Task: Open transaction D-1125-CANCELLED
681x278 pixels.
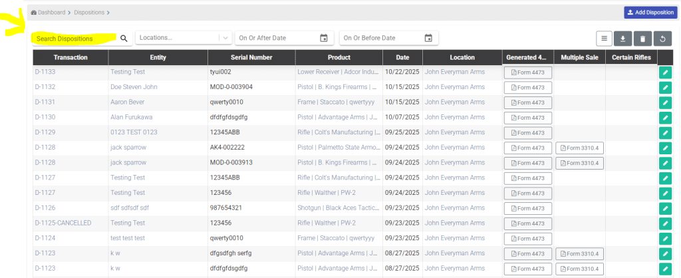Action: tap(63, 223)
